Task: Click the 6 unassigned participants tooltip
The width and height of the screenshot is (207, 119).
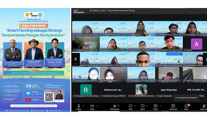Action: coord(186,98)
